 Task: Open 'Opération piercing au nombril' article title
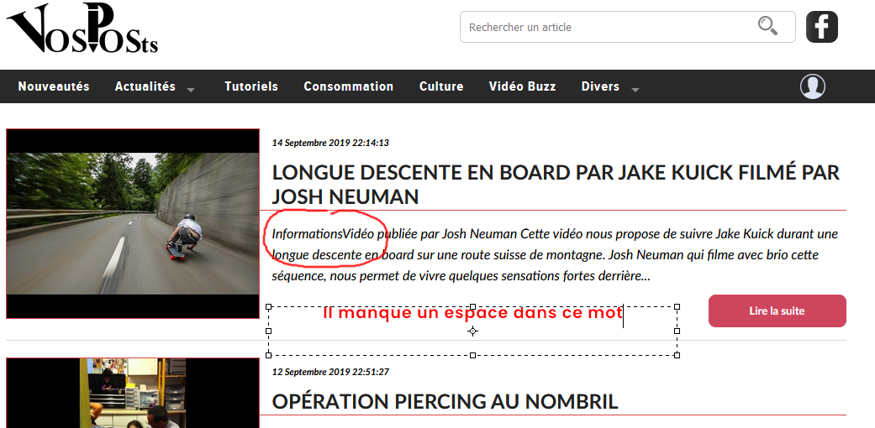point(445,401)
